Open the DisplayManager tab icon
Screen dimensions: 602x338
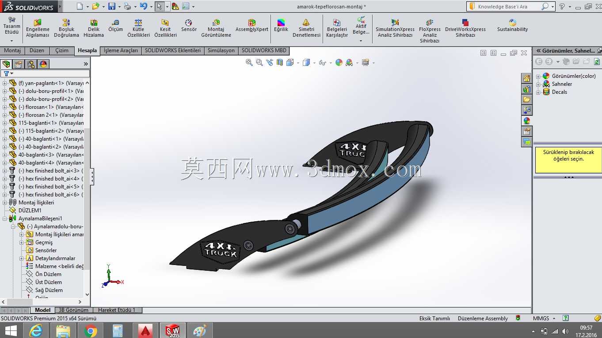[43, 64]
